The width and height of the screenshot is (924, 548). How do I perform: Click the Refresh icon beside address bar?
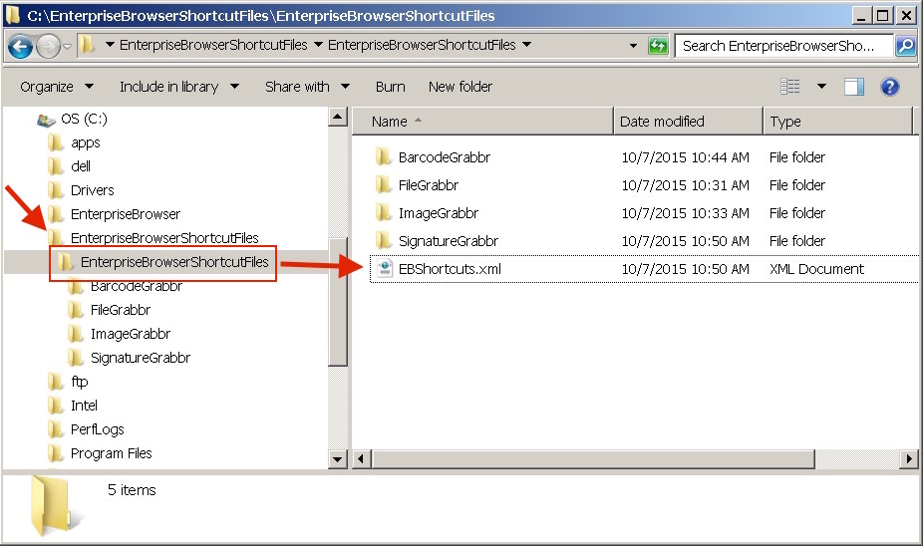click(x=658, y=46)
